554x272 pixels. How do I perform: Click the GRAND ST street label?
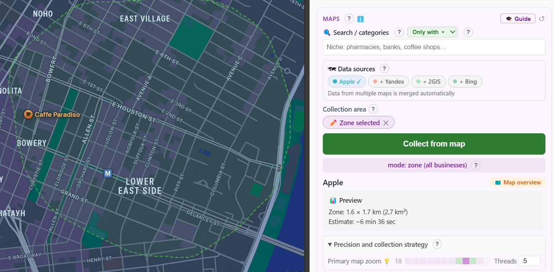74,197
